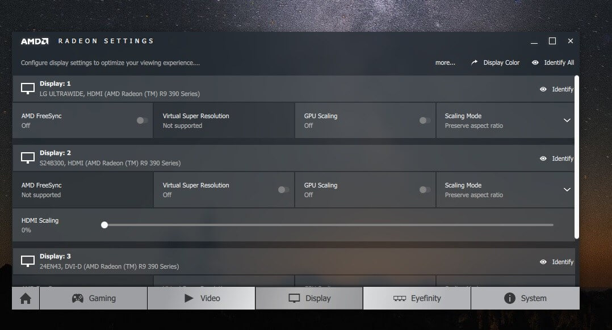Toggle GPU Scaling for Display 1
Viewport: 612px width, 330px height.
click(x=425, y=120)
